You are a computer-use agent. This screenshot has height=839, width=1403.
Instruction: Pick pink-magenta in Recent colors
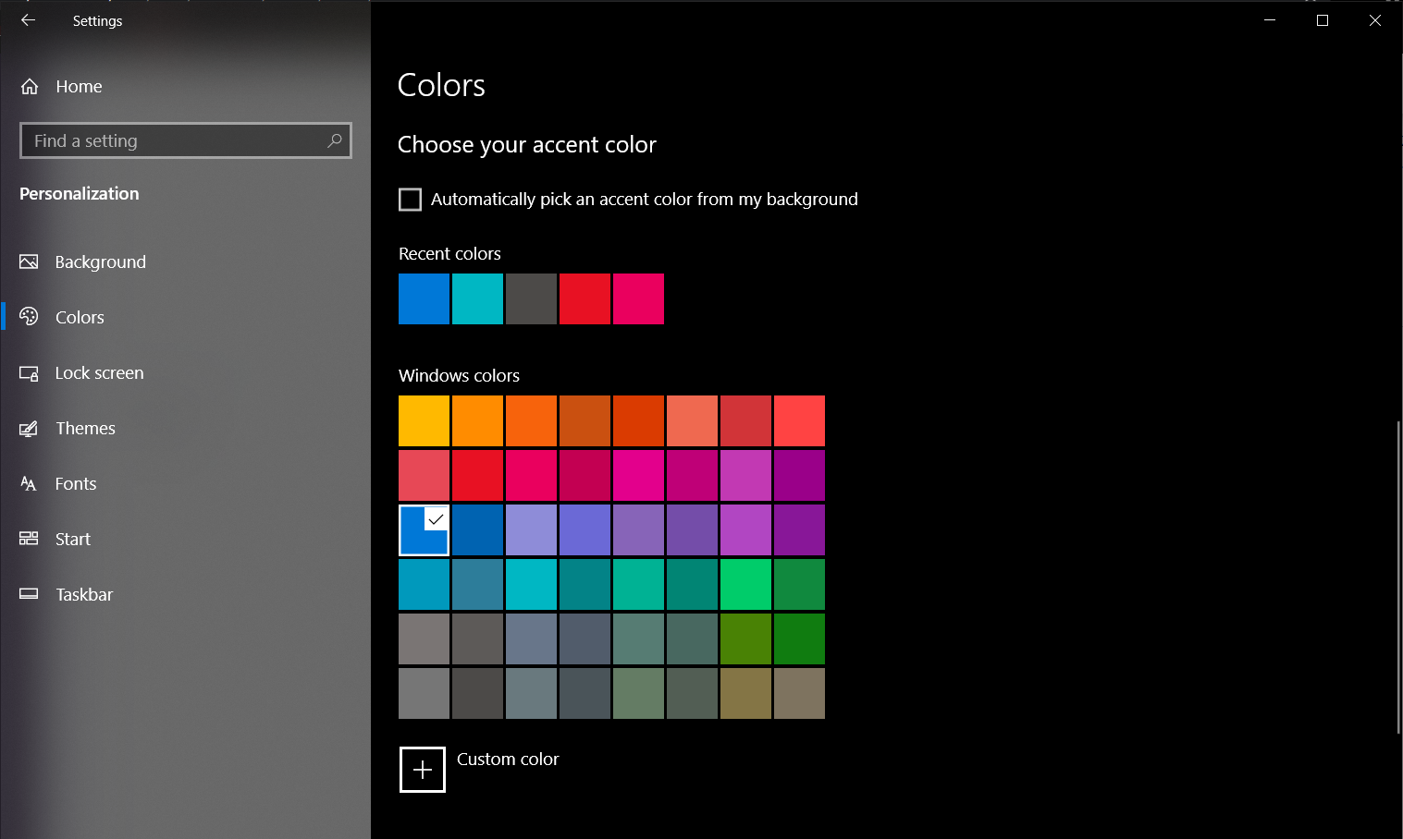click(x=638, y=298)
